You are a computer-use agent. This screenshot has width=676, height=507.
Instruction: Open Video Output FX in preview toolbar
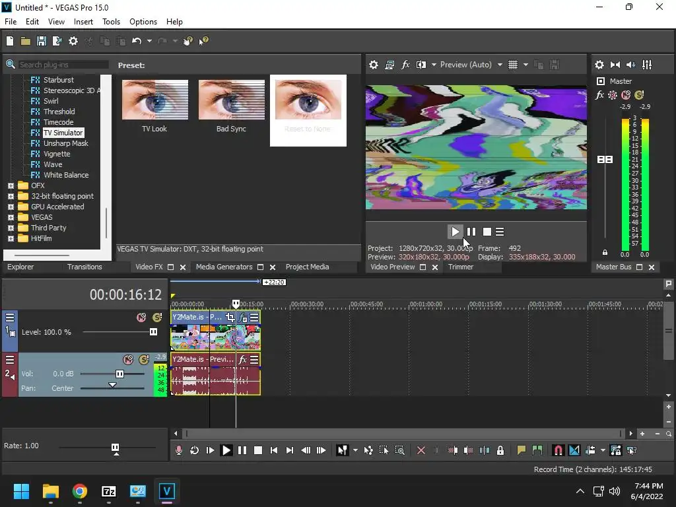[405, 65]
